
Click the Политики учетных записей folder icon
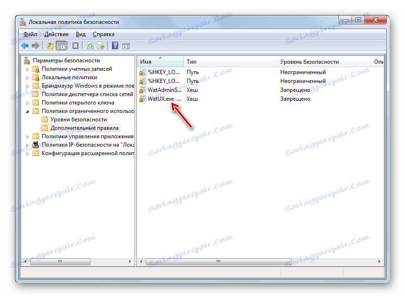35,69
